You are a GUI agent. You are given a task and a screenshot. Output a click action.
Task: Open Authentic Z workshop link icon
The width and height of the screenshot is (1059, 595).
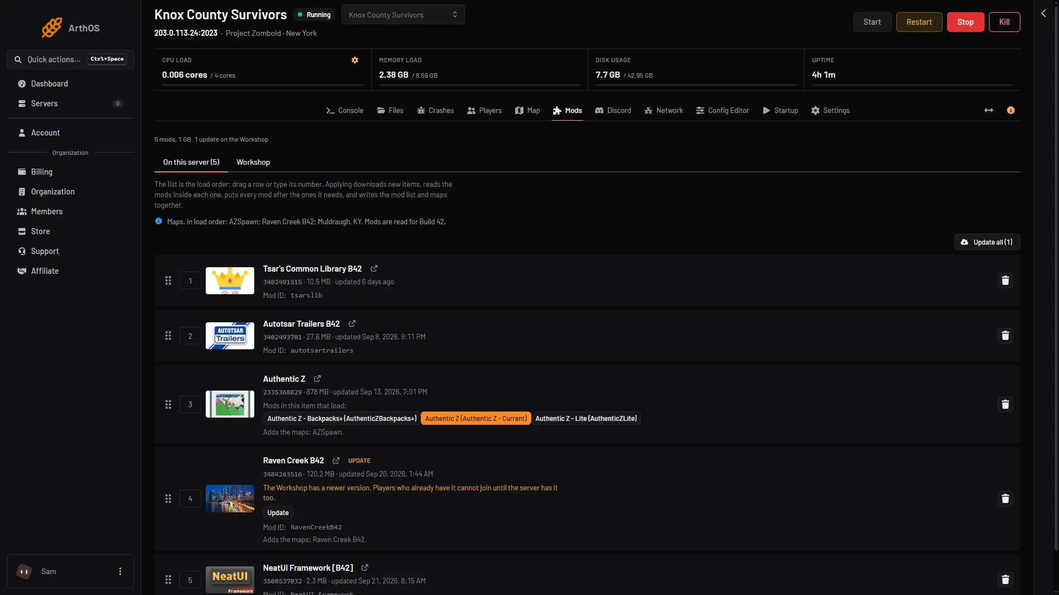317,378
